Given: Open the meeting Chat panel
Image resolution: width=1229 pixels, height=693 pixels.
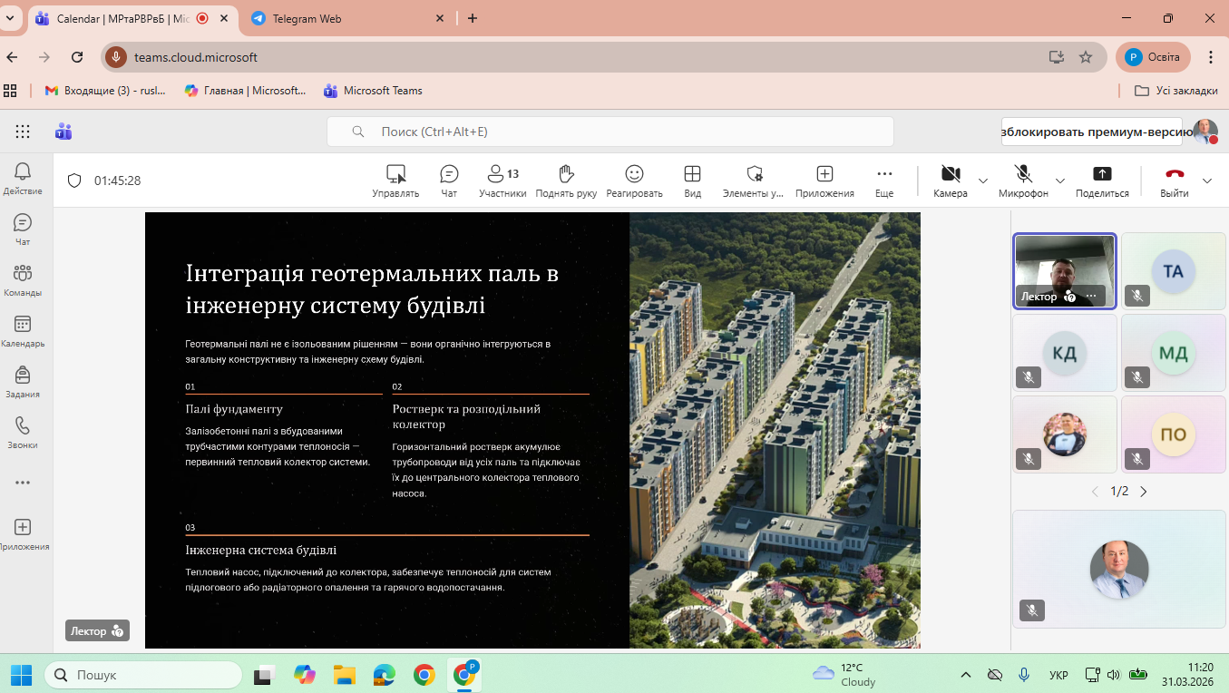Looking at the screenshot, I should (x=449, y=180).
